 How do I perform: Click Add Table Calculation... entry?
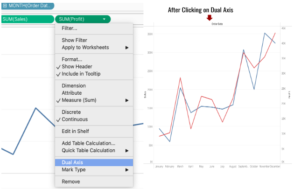[x=88, y=143]
